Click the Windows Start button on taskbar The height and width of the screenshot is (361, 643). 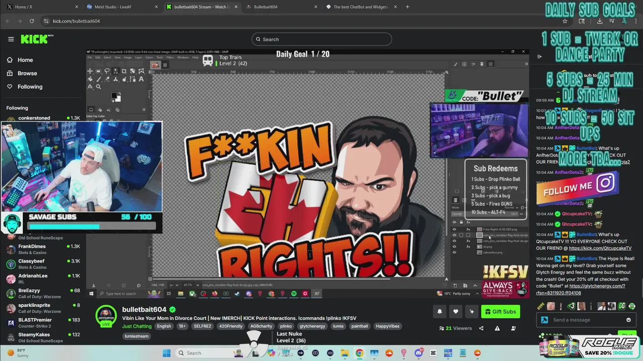pos(166,353)
